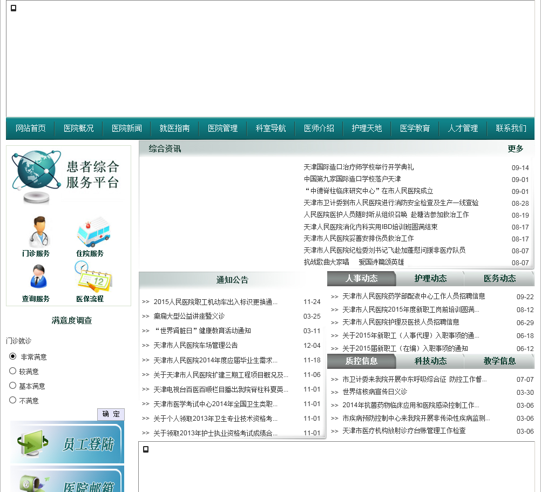Open notice 扩建三期工程项目概况
The height and width of the screenshot is (492, 541).
[x=221, y=375]
